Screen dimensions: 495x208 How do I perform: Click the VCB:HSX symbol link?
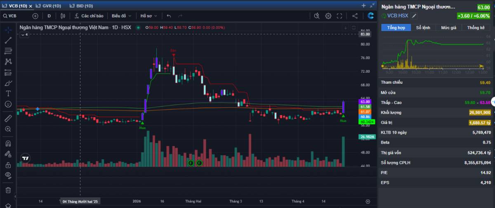(398, 16)
